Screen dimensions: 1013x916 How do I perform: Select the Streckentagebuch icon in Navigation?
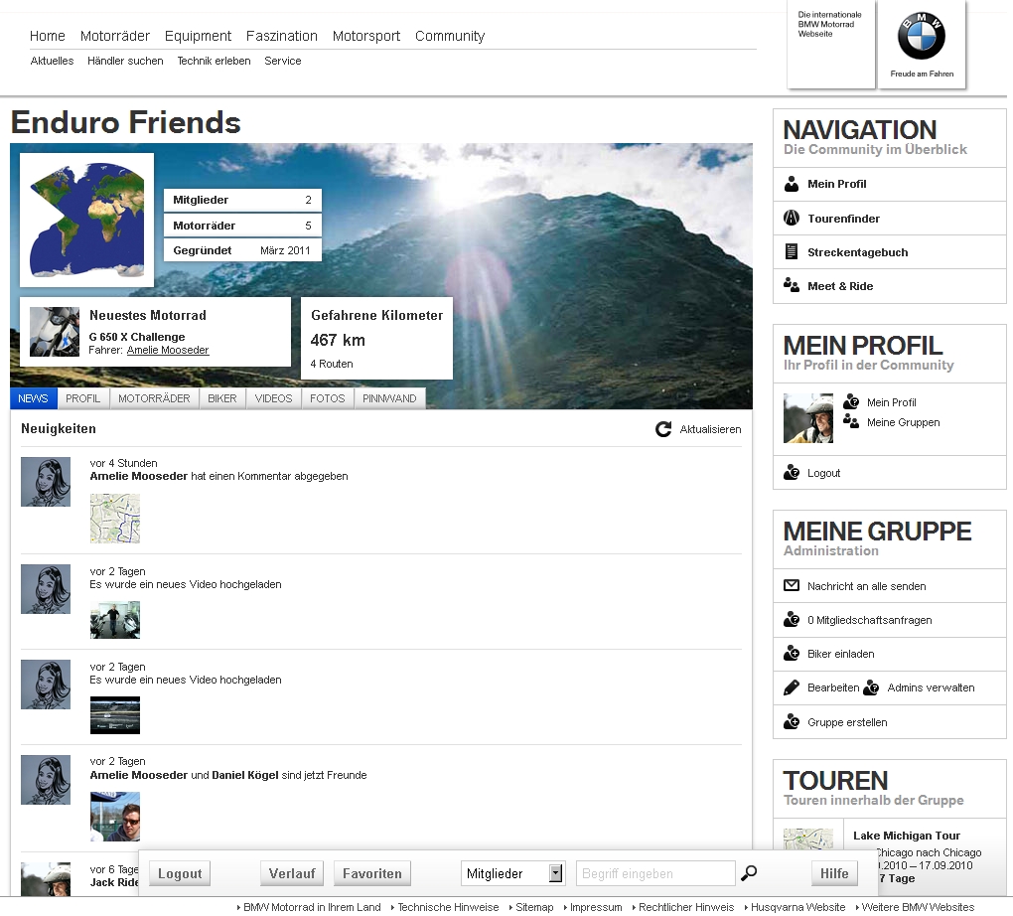click(x=792, y=252)
